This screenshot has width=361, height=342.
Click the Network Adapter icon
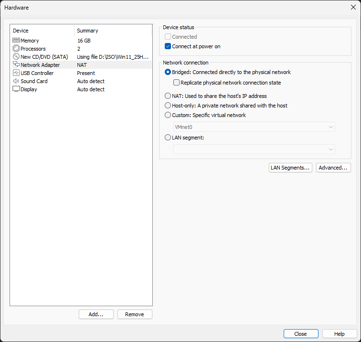[x=16, y=64]
